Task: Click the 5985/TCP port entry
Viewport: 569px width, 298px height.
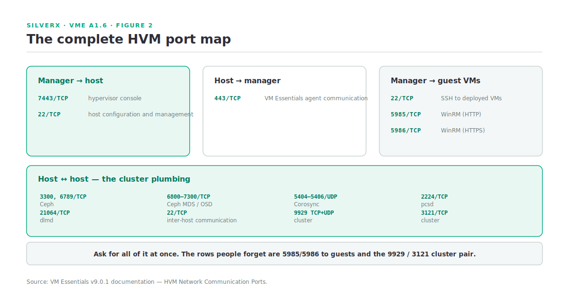Action: tap(406, 114)
